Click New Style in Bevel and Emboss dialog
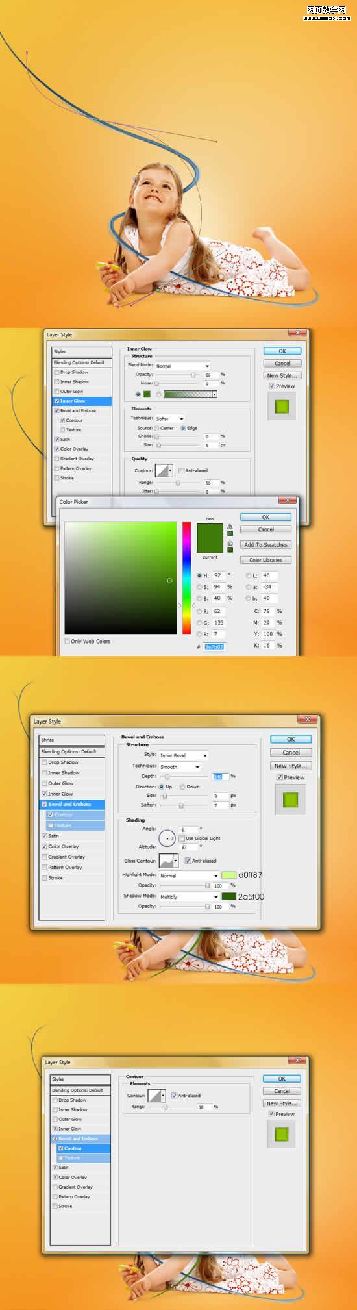 click(290, 766)
